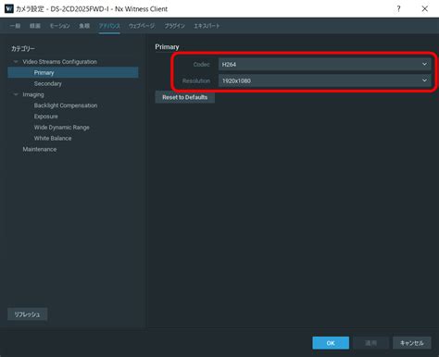Click the 適用 (Apply) button
Viewport: 439px width, 357px height.
coord(370,343)
